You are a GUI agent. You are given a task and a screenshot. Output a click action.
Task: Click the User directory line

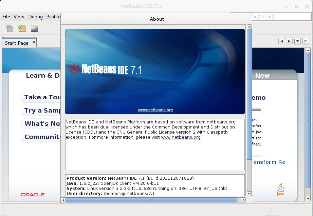click(x=111, y=194)
